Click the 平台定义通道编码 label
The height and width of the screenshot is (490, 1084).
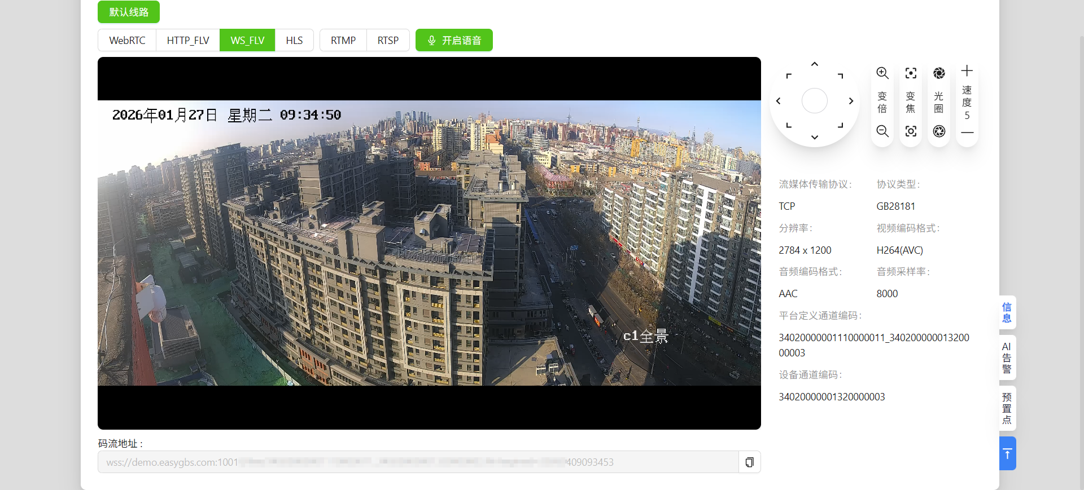(820, 316)
